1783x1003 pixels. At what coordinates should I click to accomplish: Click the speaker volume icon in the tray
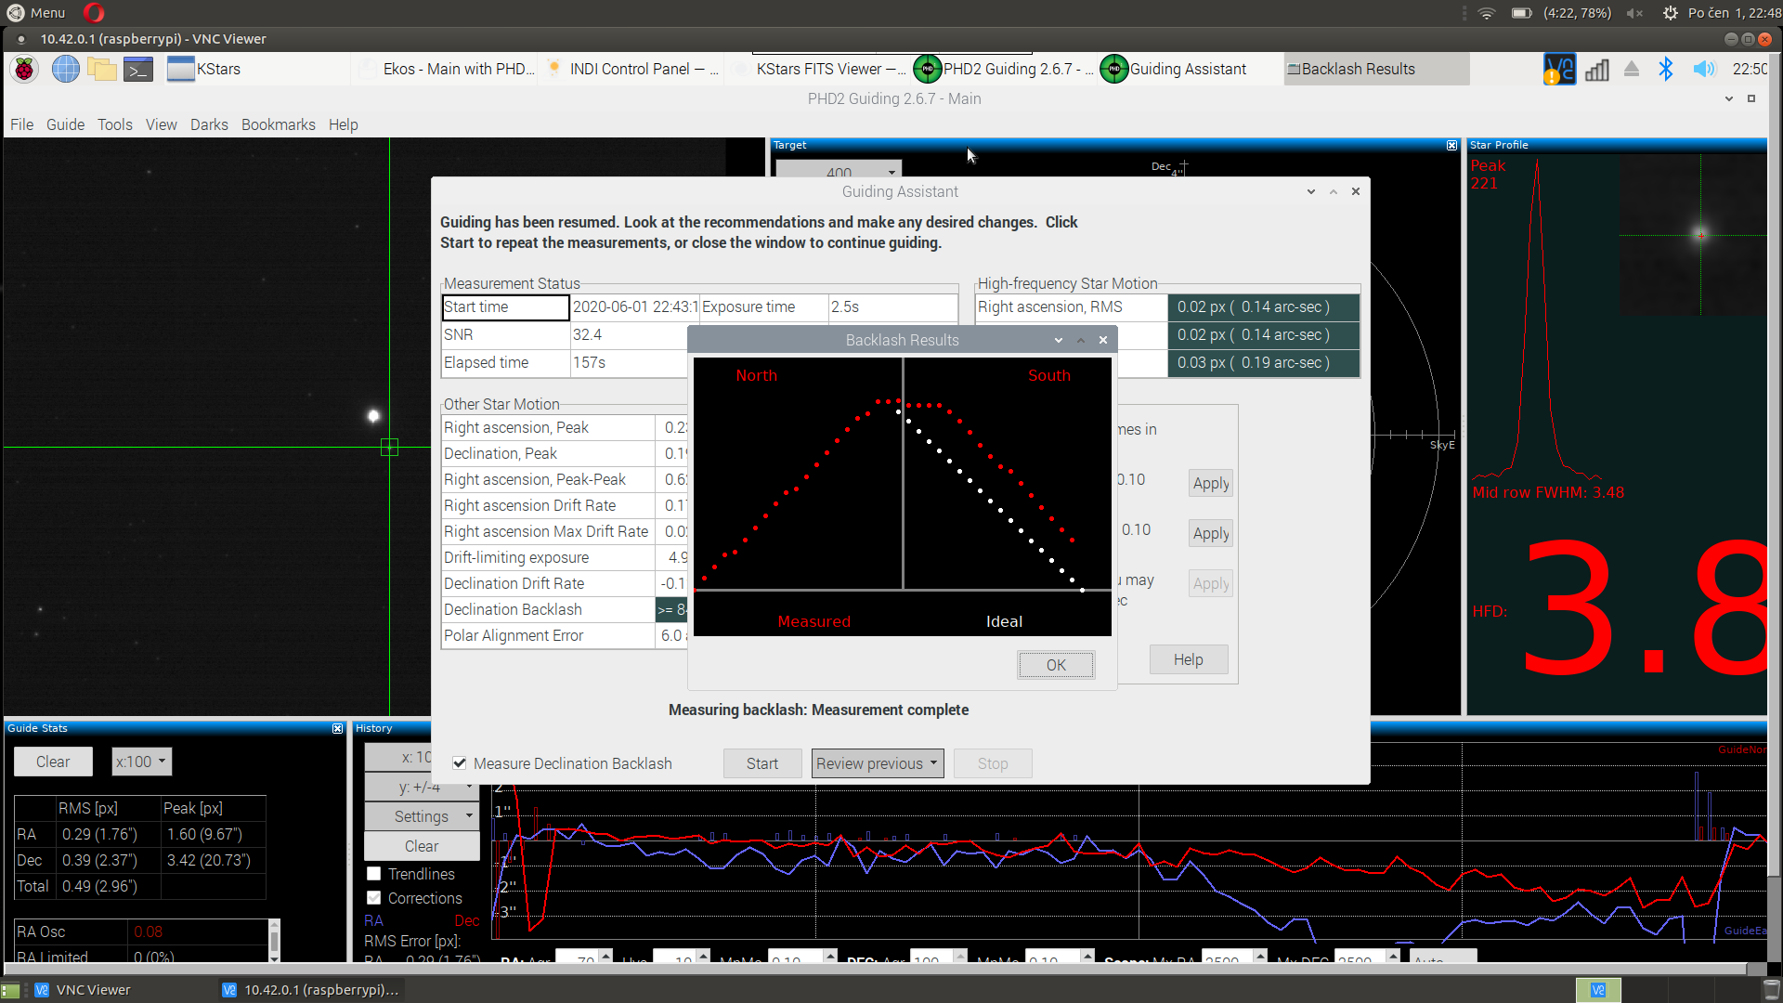point(1703,69)
